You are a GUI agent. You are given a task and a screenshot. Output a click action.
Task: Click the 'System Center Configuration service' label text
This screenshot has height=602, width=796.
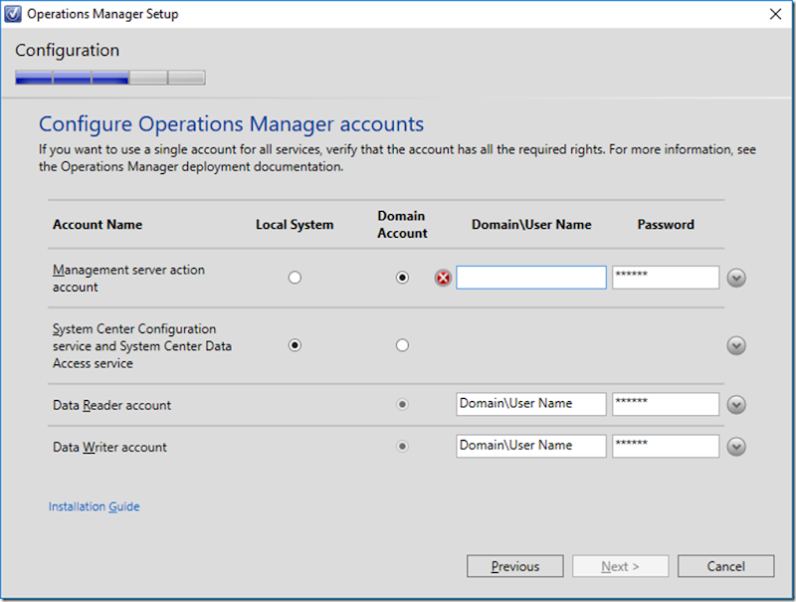pos(142,345)
